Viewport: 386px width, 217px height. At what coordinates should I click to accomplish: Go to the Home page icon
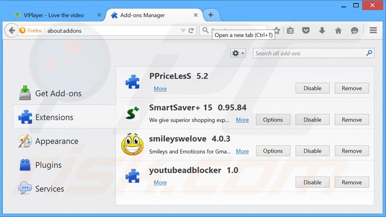pyautogui.click(x=338, y=30)
